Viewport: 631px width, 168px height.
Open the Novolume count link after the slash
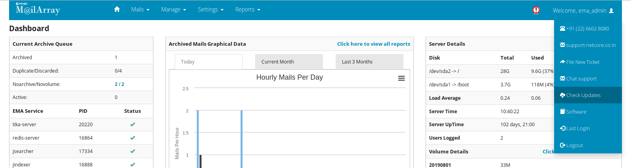click(x=123, y=84)
